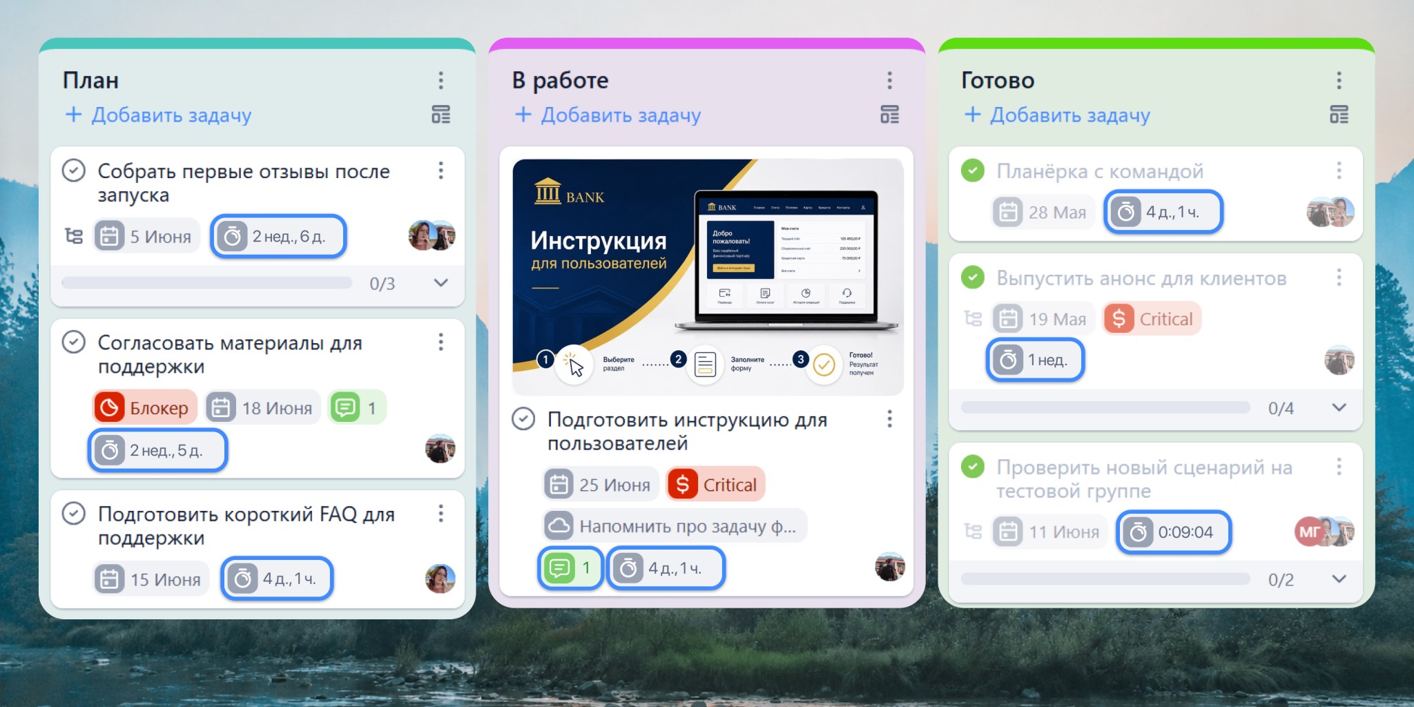This screenshot has height=707, width=1414.
Task: Add a task to the Готово column
Action: pyautogui.click(x=1057, y=115)
